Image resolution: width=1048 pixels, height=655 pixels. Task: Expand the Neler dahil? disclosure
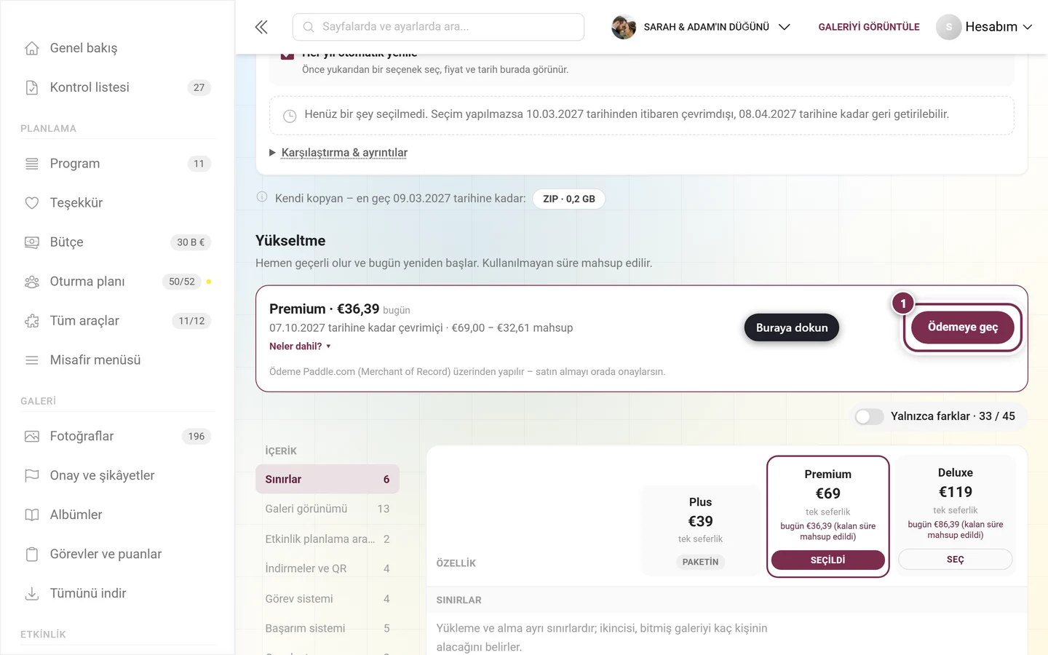[300, 346]
